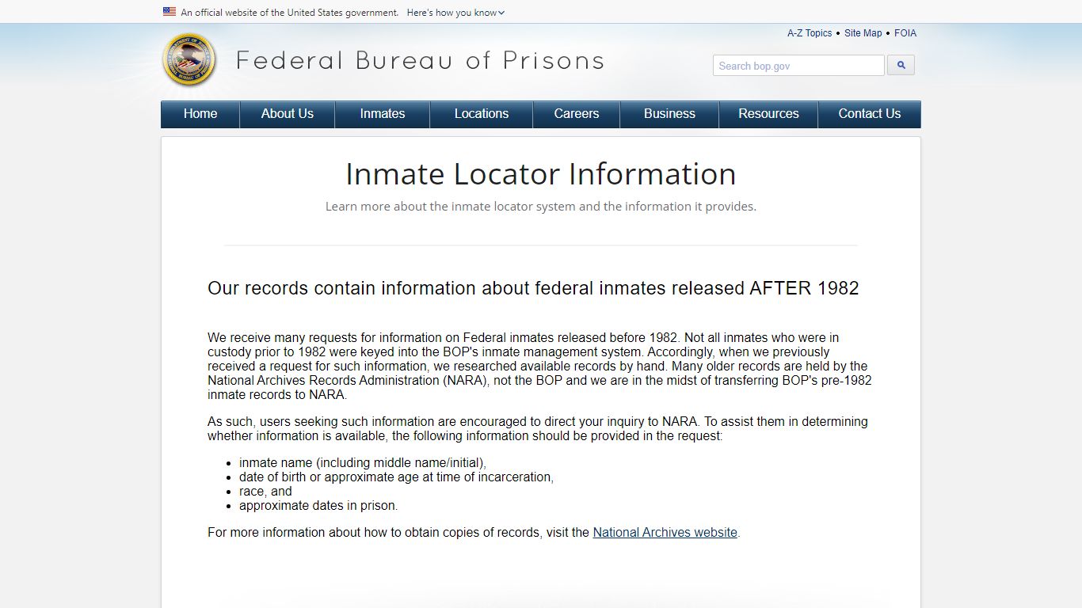1082x608 pixels.
Task: Click the magnifying glass search button
Action: (x=901, y=66)
